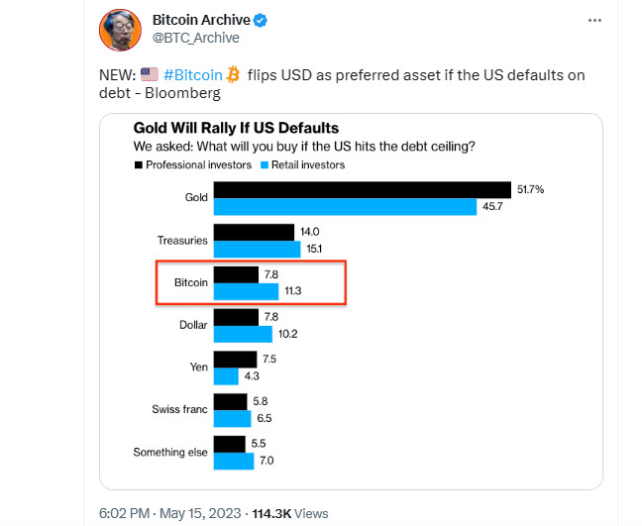Screen dimensions: 642x526
Task: Click the Gold retail investors blue bar
Action: click(x=345, y=206)
